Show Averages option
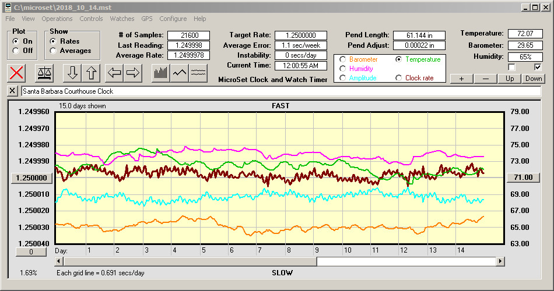 [x=53, y=51]
